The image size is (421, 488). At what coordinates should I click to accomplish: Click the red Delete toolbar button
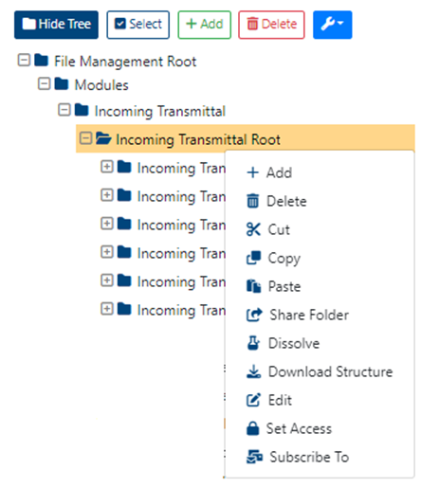[x=271, y=25]
